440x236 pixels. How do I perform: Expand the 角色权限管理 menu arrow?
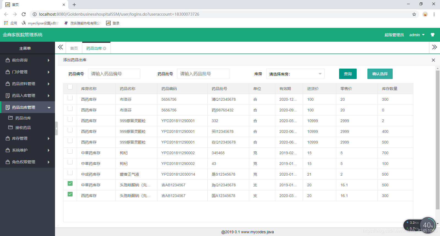tap(49, 162)
